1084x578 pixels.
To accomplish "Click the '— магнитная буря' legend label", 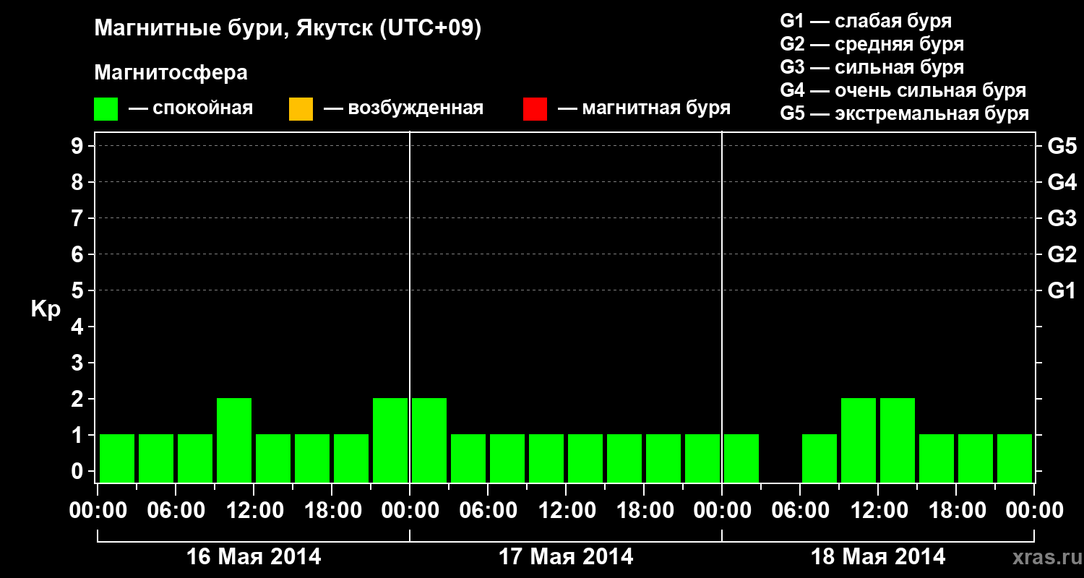I will (x=645, y=108).
